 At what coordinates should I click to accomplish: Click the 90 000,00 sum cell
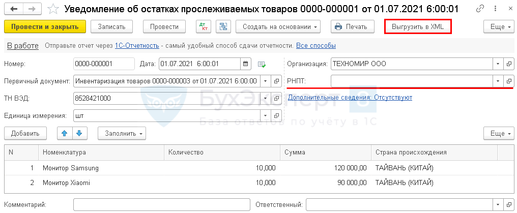pos(326,182)
